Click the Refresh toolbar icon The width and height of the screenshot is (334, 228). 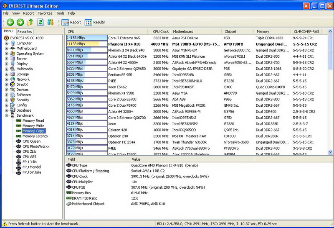[40, 22]
